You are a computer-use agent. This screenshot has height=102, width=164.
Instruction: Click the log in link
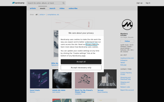coord(148,3)
